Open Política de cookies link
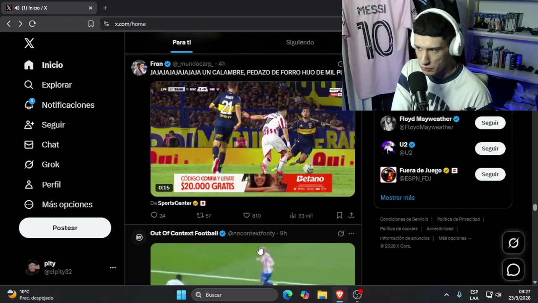The width and height of the screenshot is (538, 303). [398, 229]
